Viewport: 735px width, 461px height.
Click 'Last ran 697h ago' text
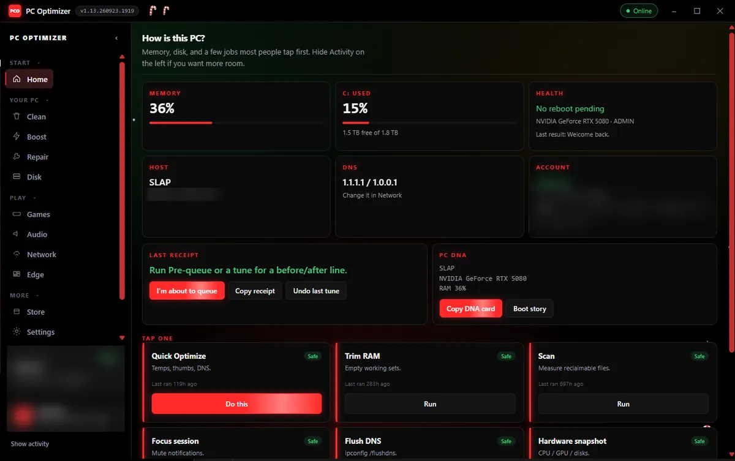(561, 384)
